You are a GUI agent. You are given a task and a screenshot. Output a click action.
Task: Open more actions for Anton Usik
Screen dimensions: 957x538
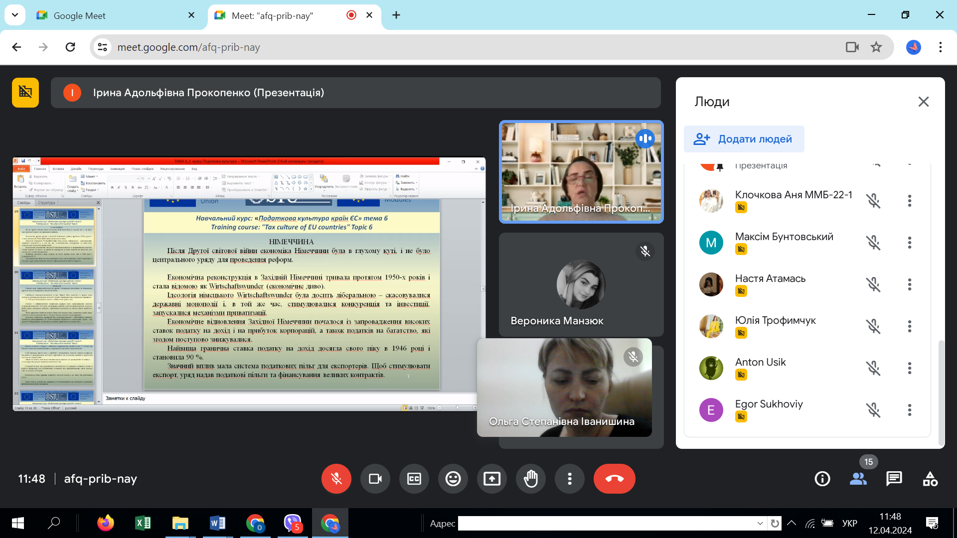(x=910, y=368)
